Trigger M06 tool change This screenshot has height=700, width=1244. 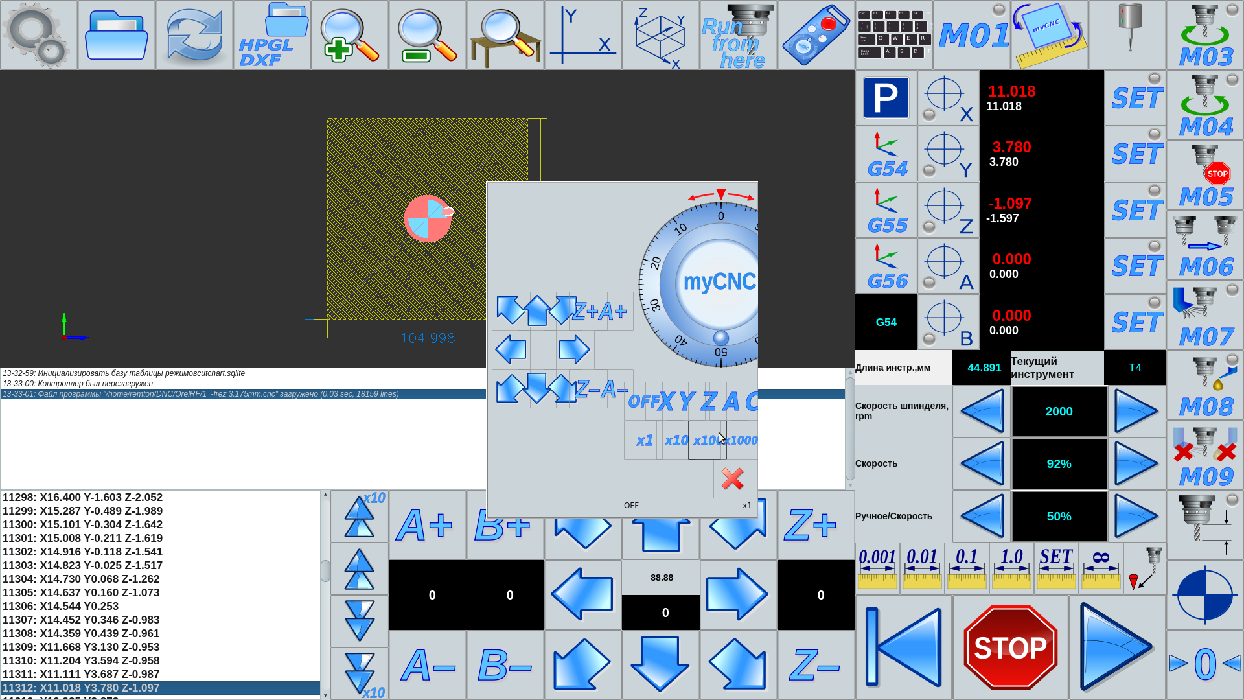pos(1205,246)
